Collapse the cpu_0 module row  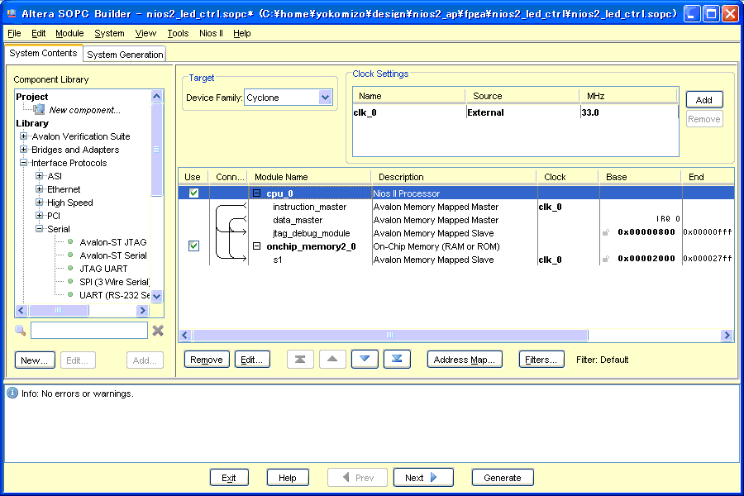coord(257,193)
